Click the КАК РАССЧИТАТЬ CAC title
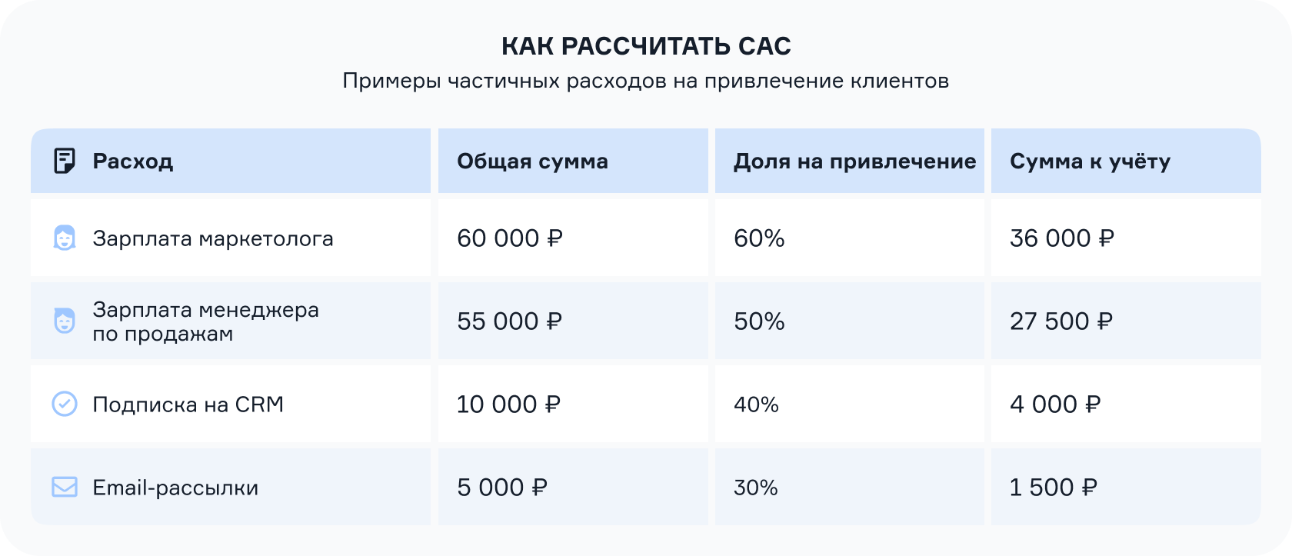The image size is (1292, 556). click(646, 46)
